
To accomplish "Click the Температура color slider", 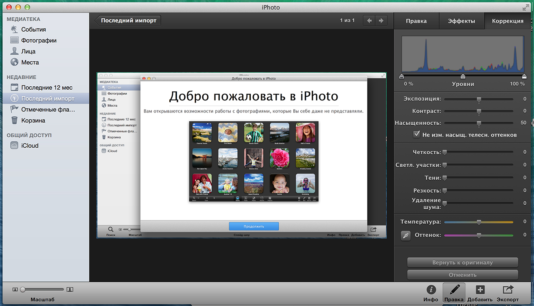I will (479, 222).
